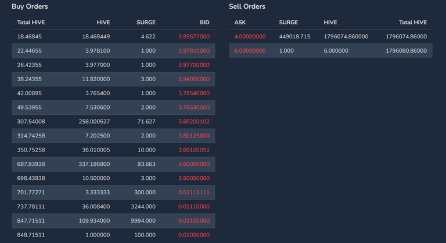Screen dimensions: 446x243
Task: Select the Sell Orders heading
Action: (x=247, y=6)
